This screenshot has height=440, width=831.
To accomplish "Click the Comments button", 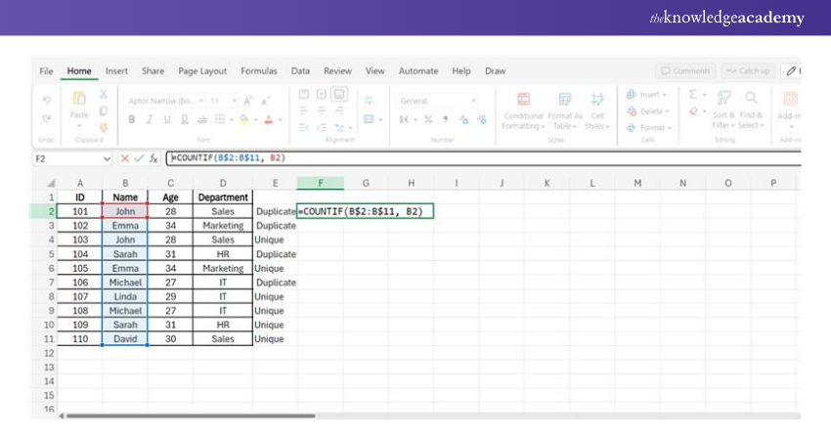I will (x=684, y=70).
